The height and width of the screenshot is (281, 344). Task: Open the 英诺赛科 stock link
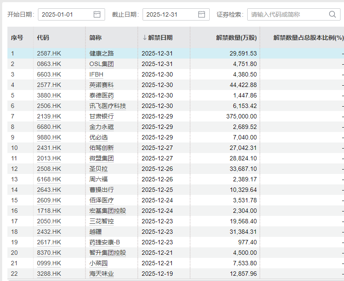click(101, 85)
